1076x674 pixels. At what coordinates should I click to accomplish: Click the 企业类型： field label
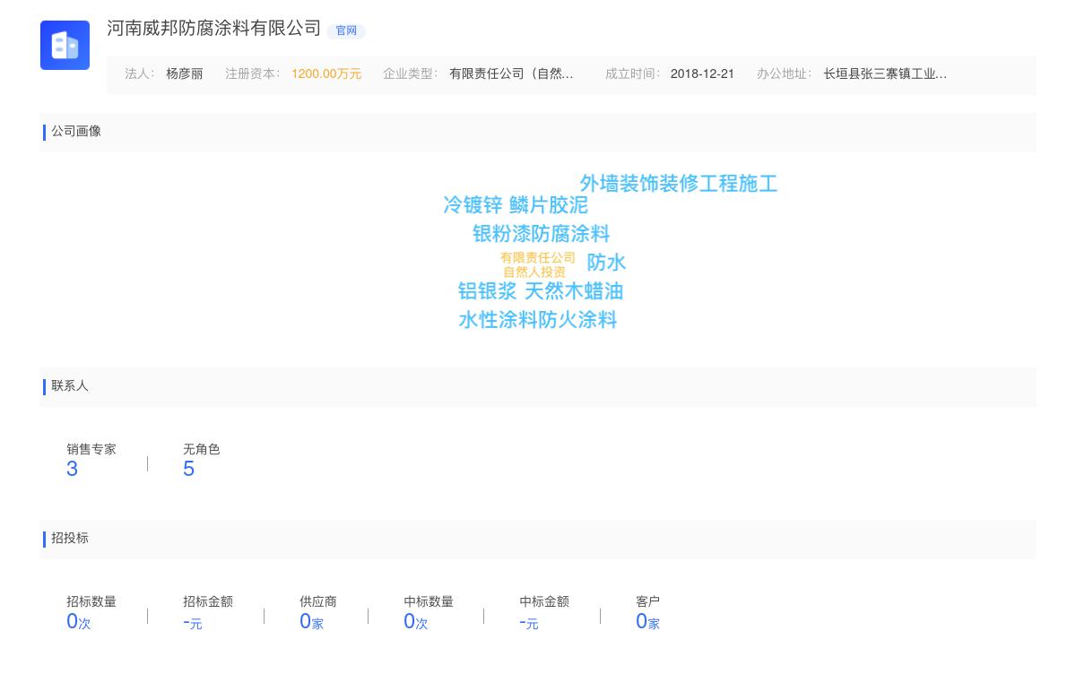tap(411, 74)
